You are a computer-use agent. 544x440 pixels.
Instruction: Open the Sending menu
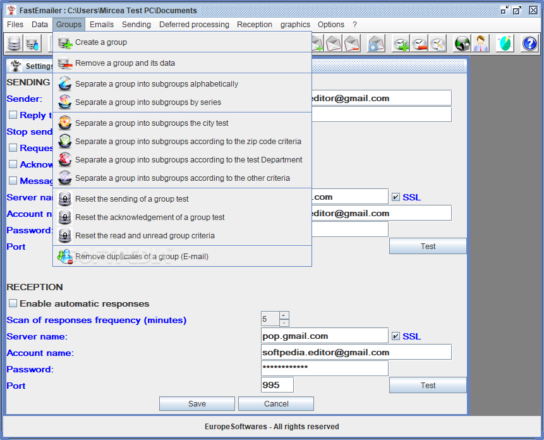click(136, 25)
